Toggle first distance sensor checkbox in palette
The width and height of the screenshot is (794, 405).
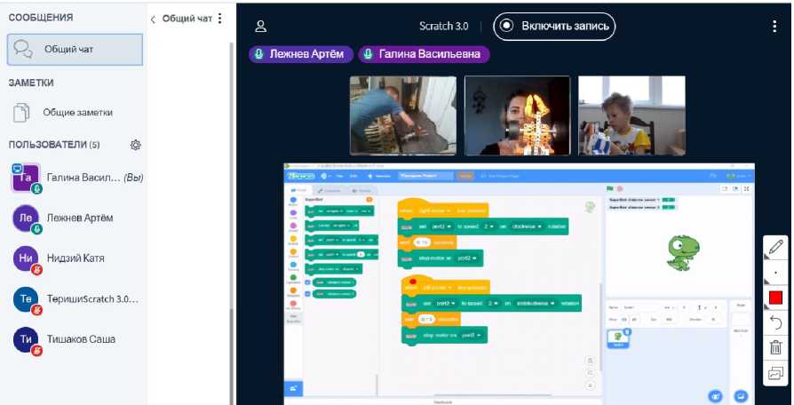pyautogui.click(x=308, y=282)
